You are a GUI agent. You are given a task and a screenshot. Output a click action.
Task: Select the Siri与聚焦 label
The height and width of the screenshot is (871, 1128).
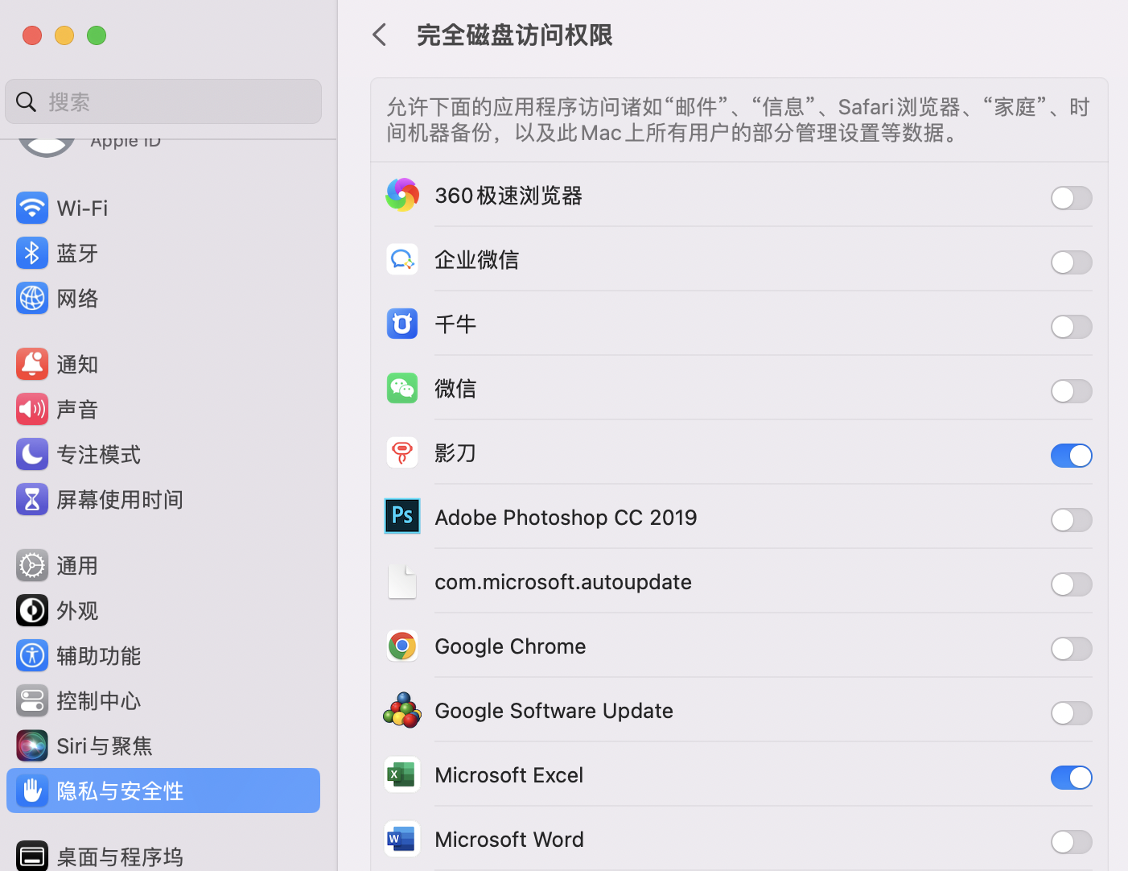click(x=105, y=746)
